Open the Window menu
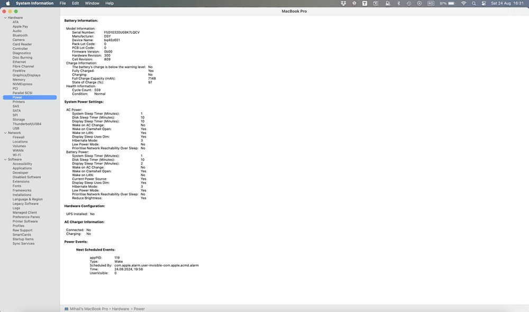529x312 pixels. coord(92,3)
